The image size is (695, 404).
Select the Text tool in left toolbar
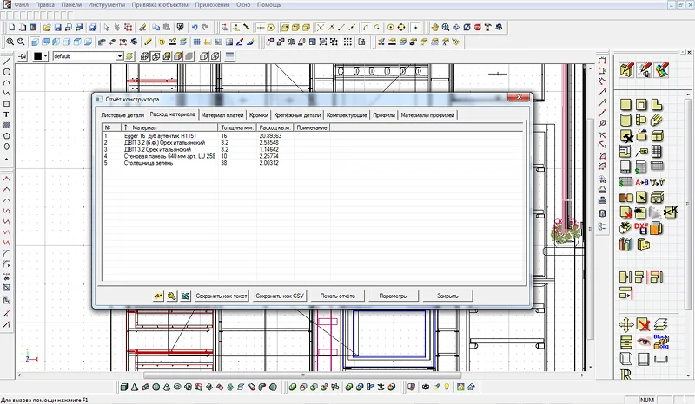coord(7,114)
